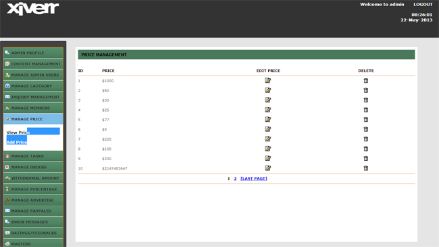
Task: Expand Manage Advertise menu
Action: (x=33, y=200)
